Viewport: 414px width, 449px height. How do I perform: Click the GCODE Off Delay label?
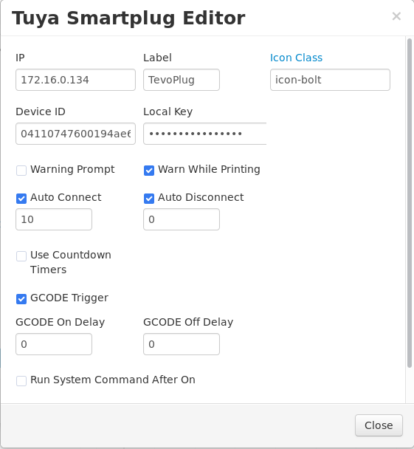point(188,322)
